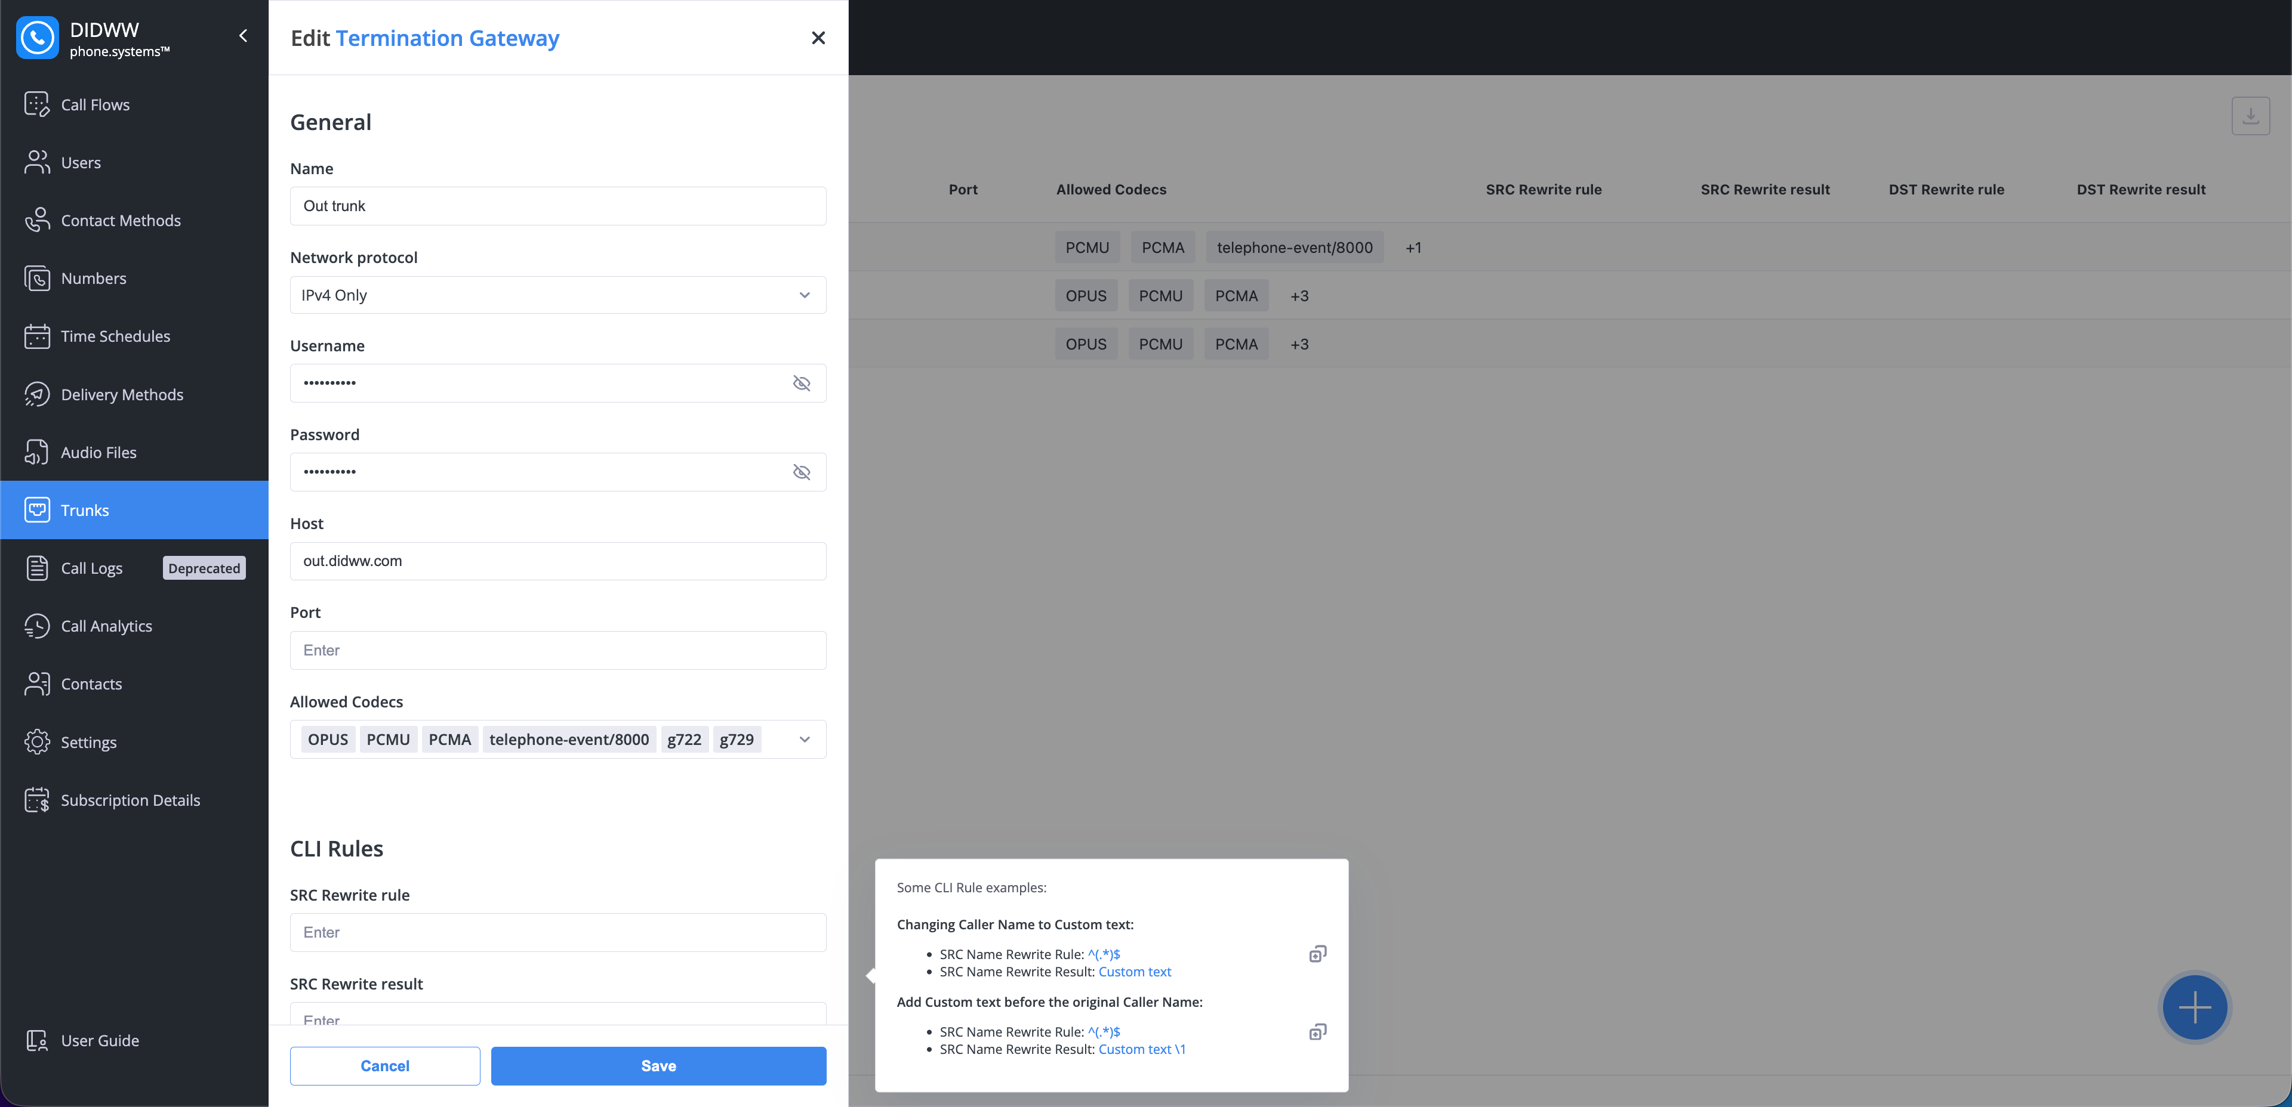Collapse sidebar with the chevron arrow

pos(243,36)
